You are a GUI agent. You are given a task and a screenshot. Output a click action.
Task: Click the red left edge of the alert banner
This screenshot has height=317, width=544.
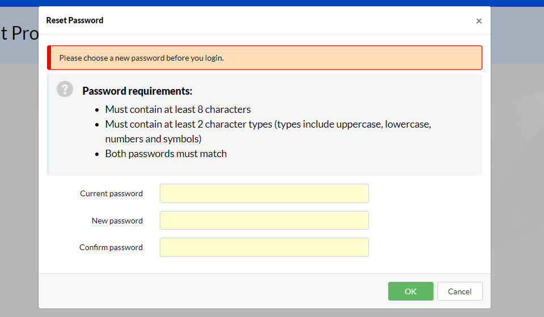coord(49,58)
